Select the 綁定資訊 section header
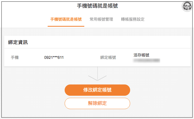194x119 pixels. coord(18,42)
